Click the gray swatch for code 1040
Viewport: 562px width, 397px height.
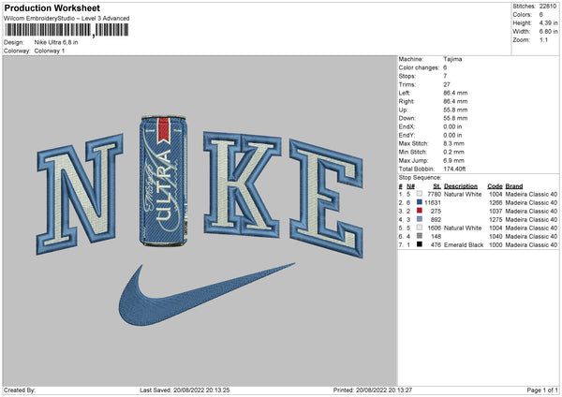420,236
